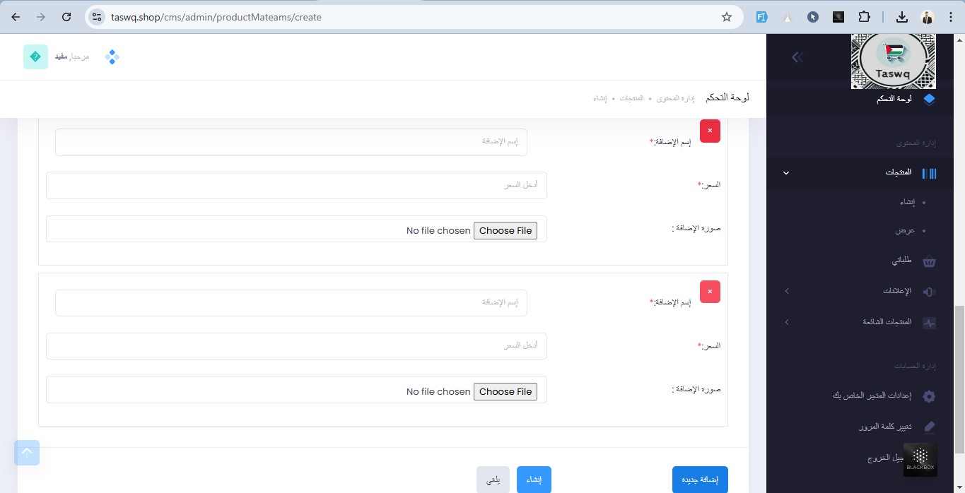Collapse the sidebar with double-chevron icon
Viewport: 965px width, 493px height.
coord(797,57)
